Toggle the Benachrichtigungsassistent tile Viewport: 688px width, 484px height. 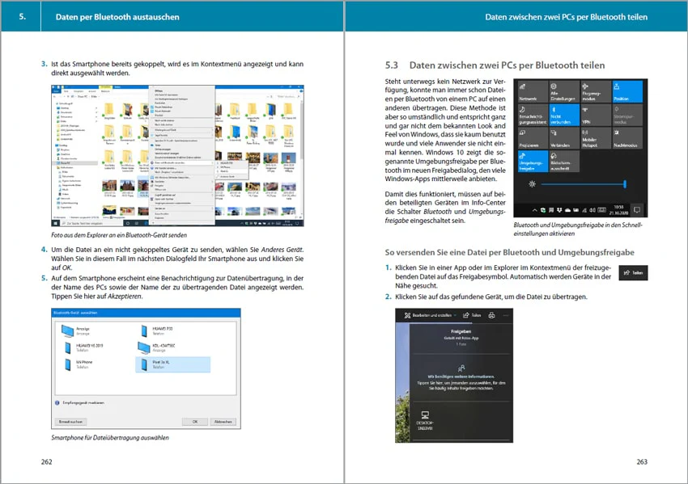tap(533, 115)
